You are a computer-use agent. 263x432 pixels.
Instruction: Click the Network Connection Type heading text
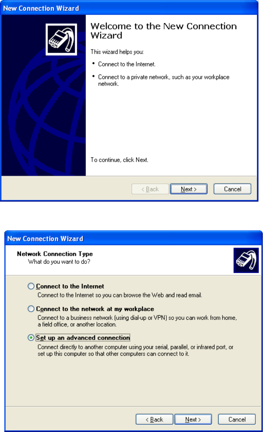click(x=55, y=254)
